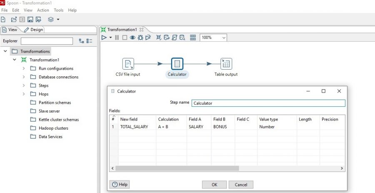
Task: Click the Expand all tree icon in Explorer
Action: click(x=81, y=41)
